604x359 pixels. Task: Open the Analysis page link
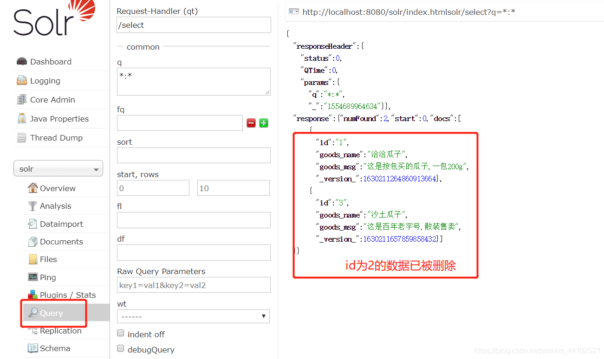coord(56,206)
